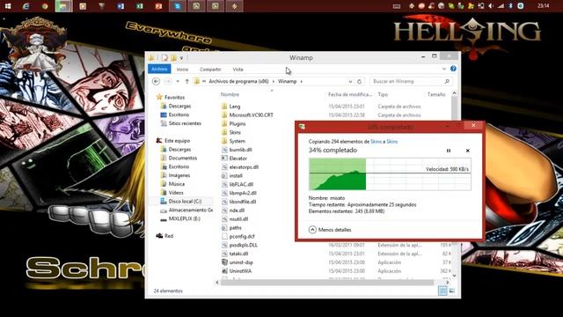Open Excel from the taskbar
This screenshot has width=563, height=317.
[x=140, y=6]
